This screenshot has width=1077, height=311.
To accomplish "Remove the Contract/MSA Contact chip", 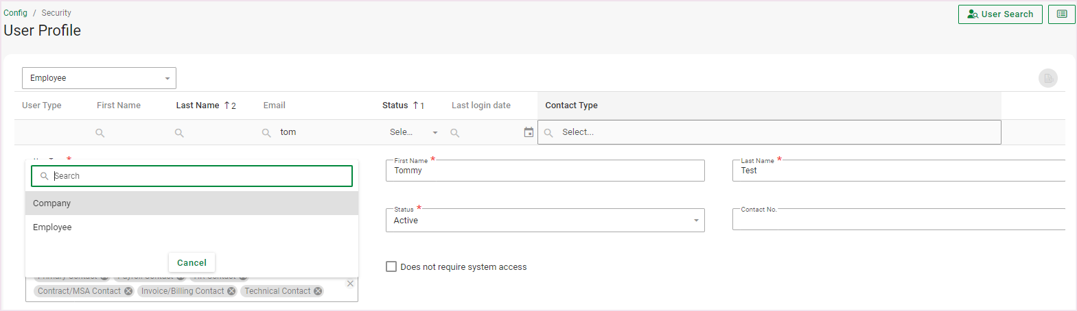I will coord(128,291).
